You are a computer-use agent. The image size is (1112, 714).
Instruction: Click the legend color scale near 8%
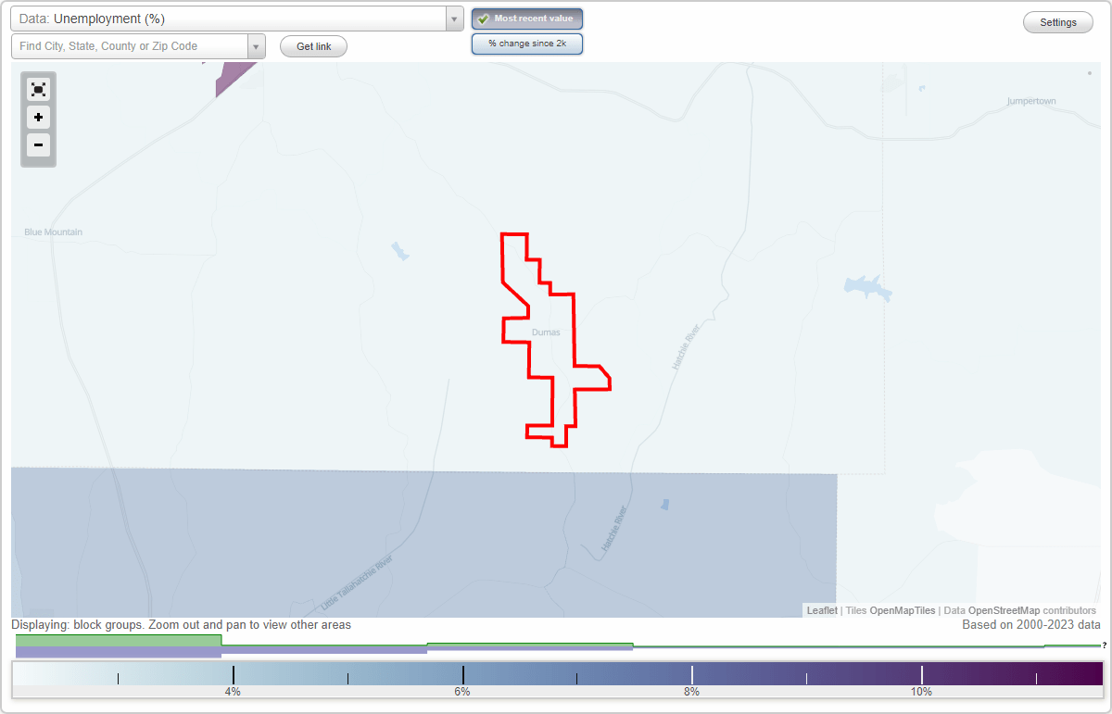pos(692,675)
